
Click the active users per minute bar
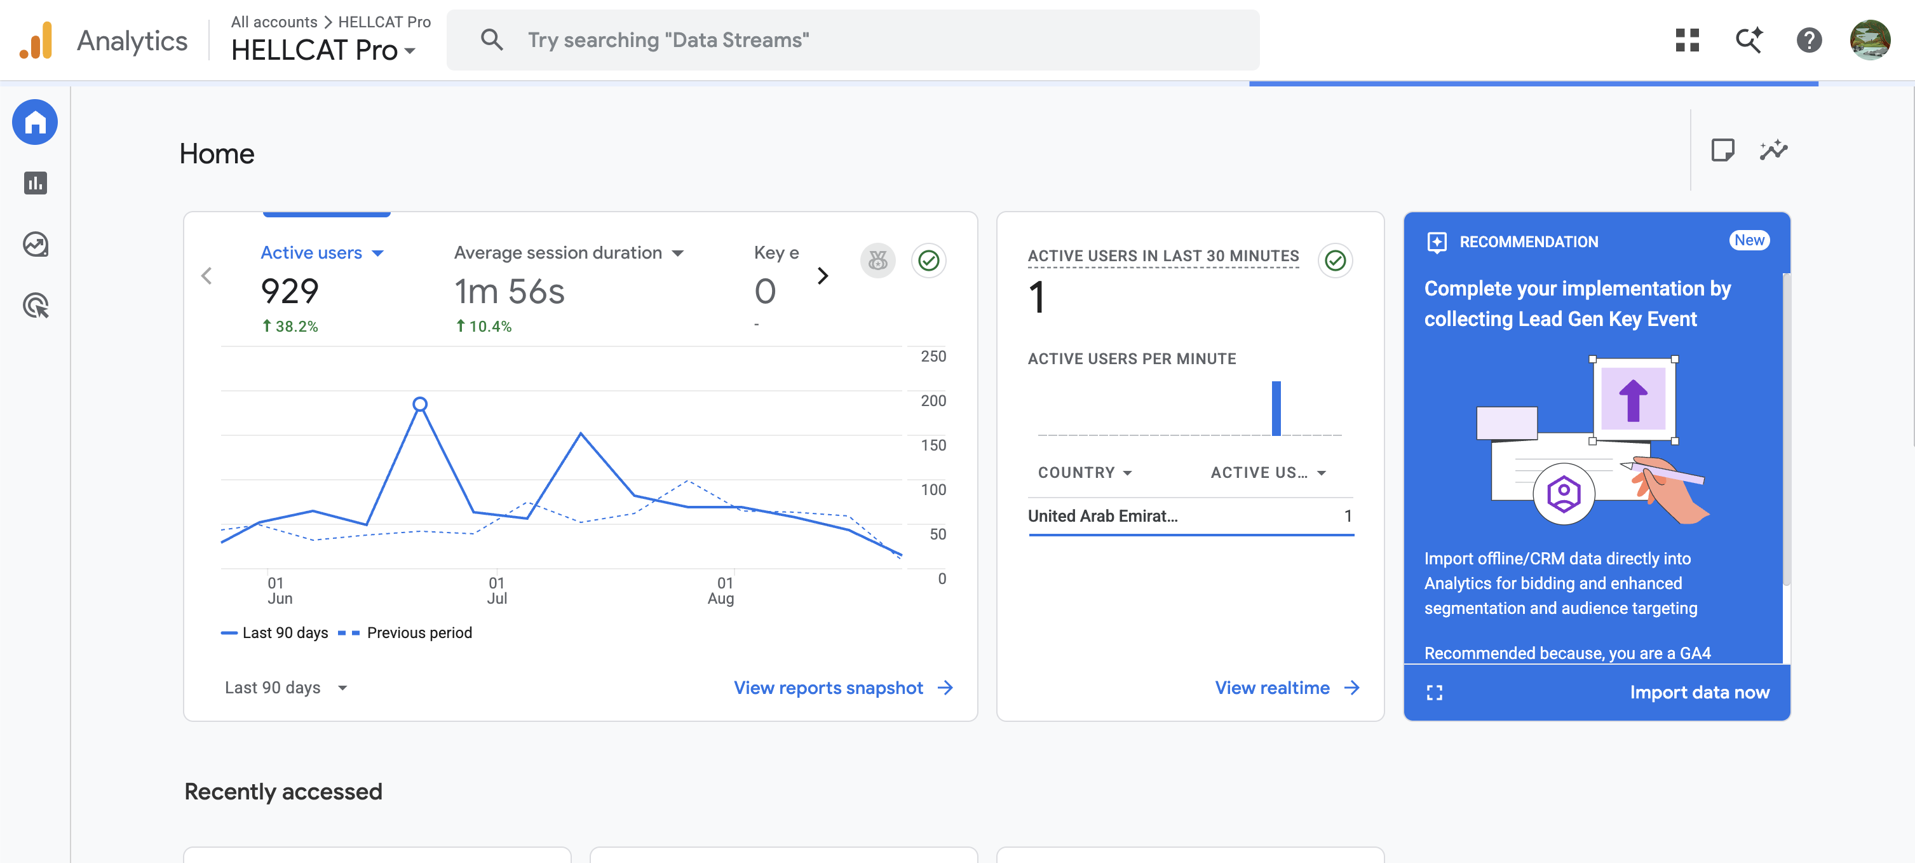[1276, 409]
